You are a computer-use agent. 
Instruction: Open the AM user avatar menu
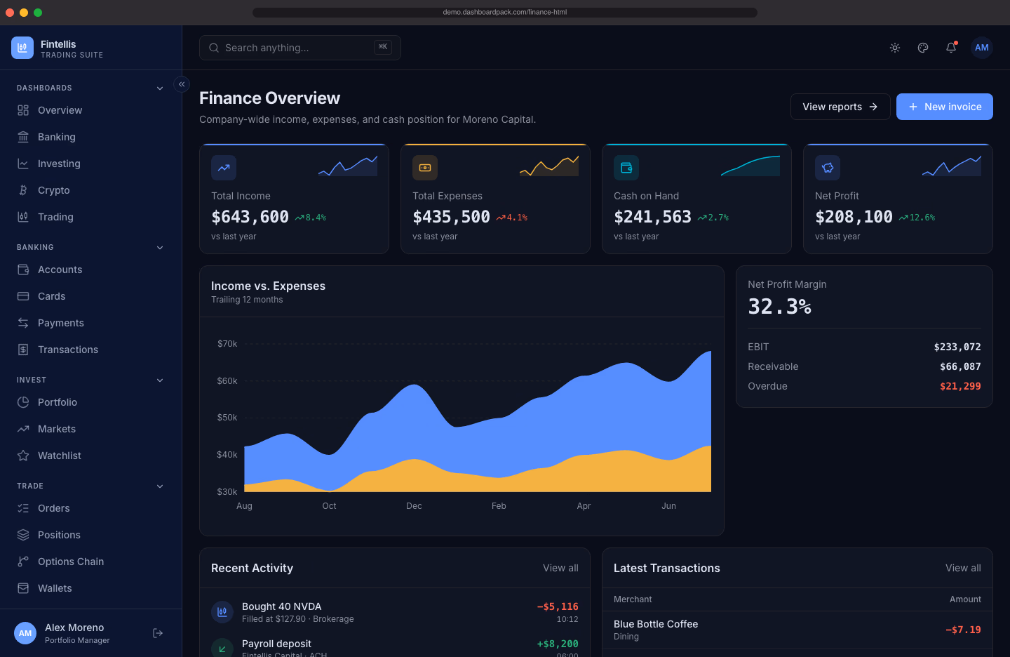pos(982,48)
